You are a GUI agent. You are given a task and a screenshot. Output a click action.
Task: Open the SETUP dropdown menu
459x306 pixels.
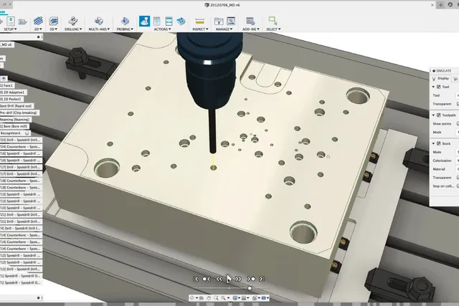coord(10,29)
